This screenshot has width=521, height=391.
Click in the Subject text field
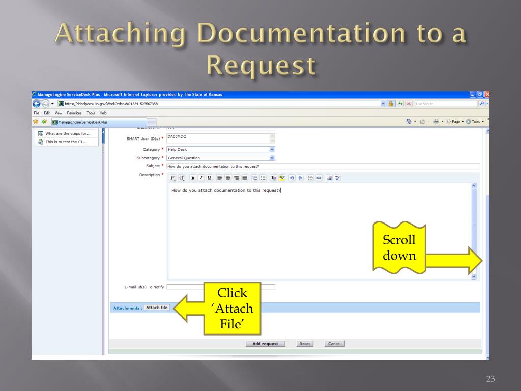pos(323,166)
